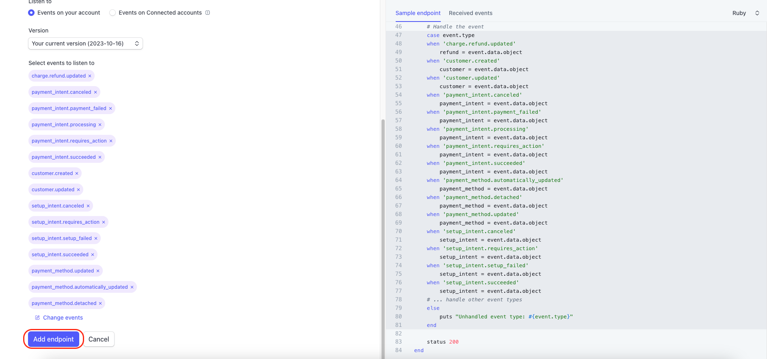Viewport: 767px width, 359px height.
Task: Click the Add endpoint button
Action: (54, 339)
